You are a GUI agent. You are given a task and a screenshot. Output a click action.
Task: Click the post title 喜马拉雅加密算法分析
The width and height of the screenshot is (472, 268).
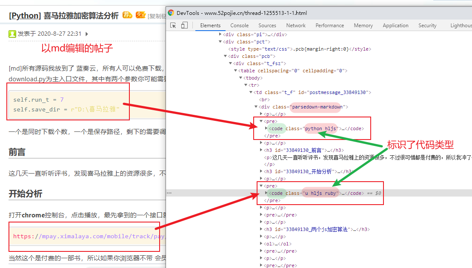pos(81,15)
